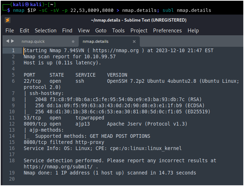The height and width of the screenshot is (186, 244).
Task: Expand the Project menu
Action: (x=139, y=31)
